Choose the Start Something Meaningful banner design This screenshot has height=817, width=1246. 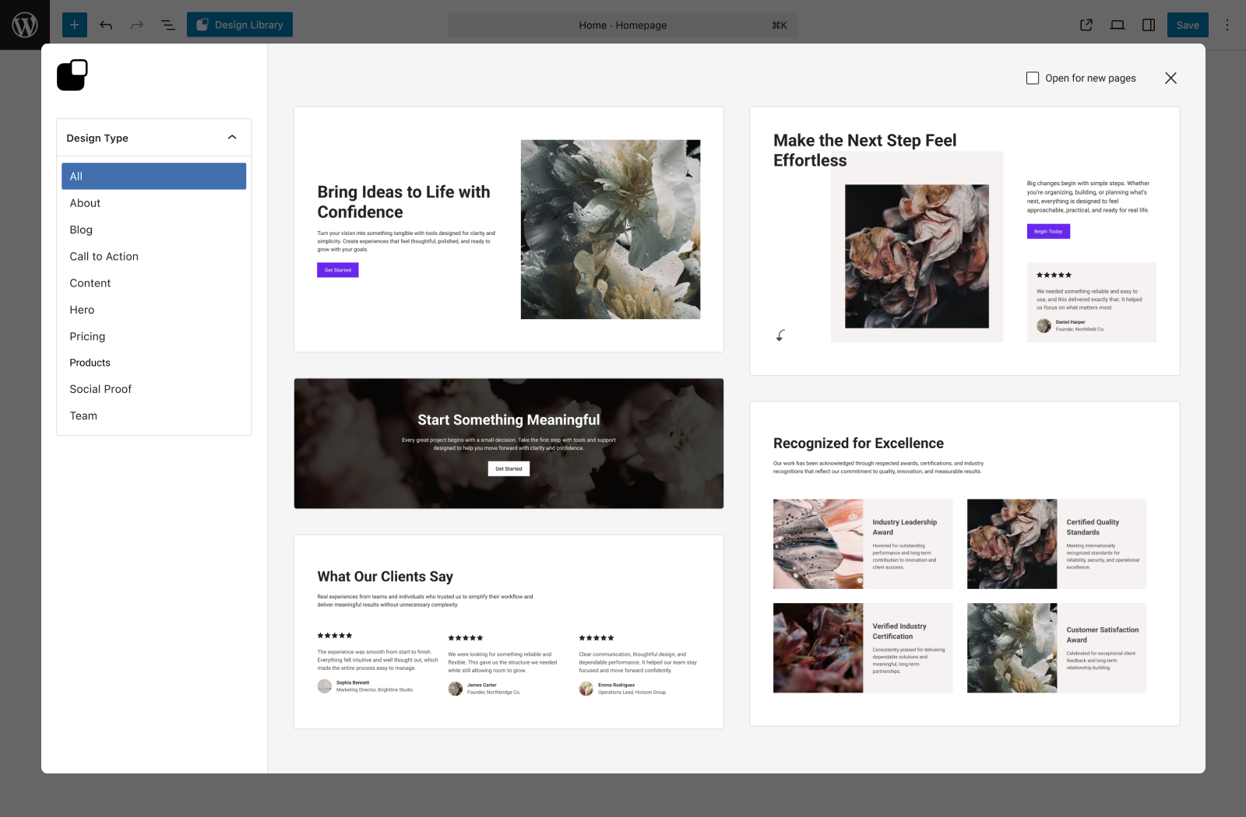[x=509, y=444]
